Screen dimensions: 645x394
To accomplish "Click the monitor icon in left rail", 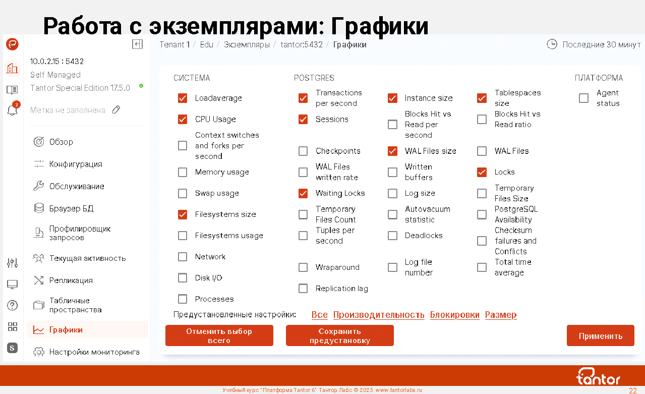I will [12, 285].
